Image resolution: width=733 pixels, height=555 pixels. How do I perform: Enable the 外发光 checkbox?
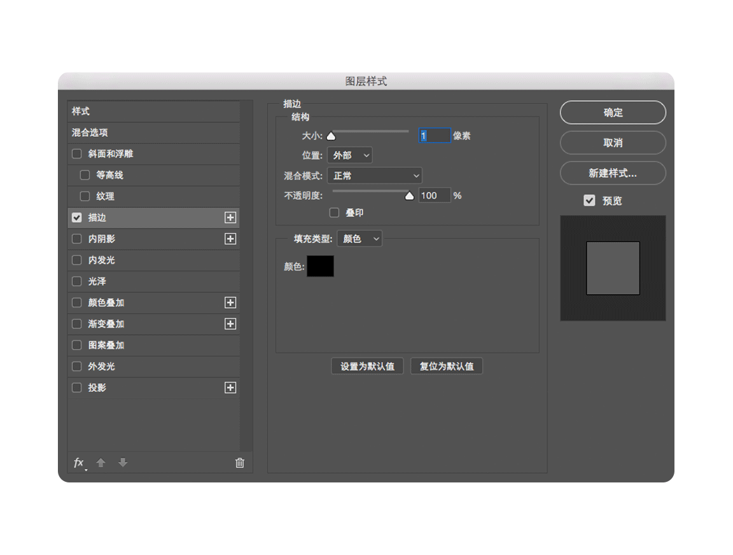76,367
